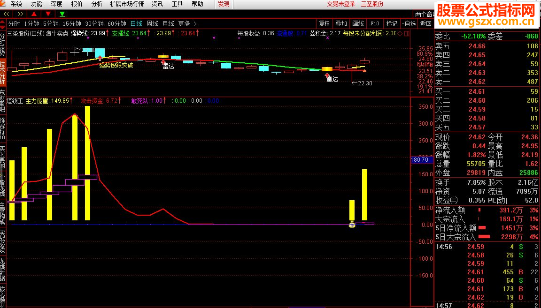Click the red diamond icon beside 每股未分配利润

coord(400,33)
